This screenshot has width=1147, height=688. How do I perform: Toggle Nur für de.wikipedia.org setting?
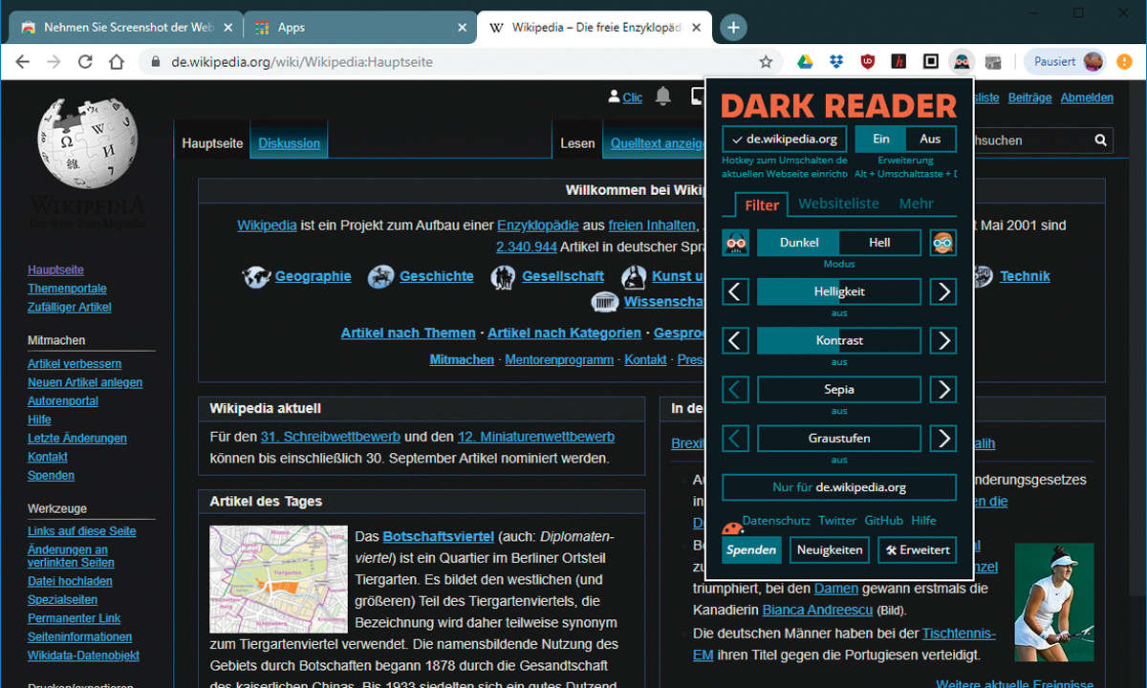(839, 487)
